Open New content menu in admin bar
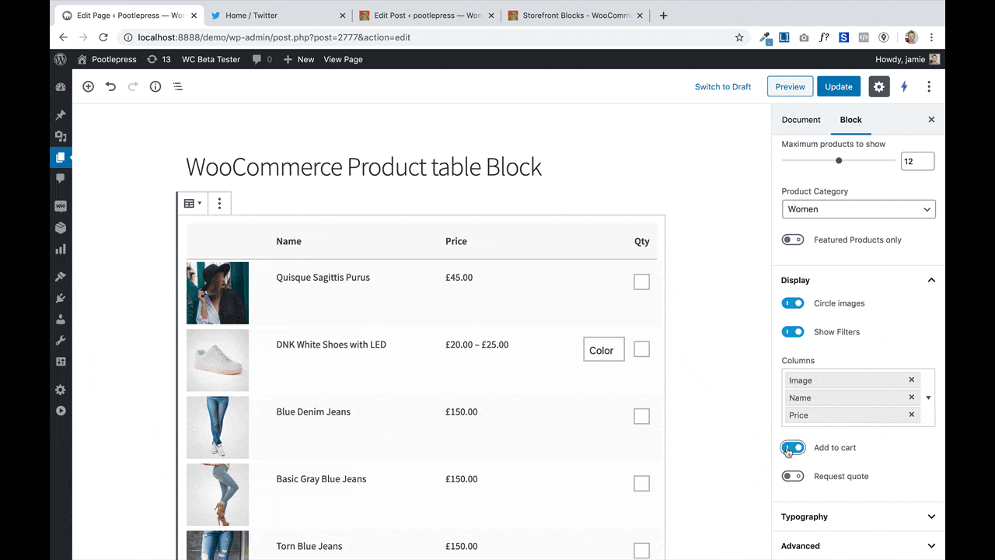Image resolution: width=995 pixels, height=560 pixels. (x=299, y=59)
